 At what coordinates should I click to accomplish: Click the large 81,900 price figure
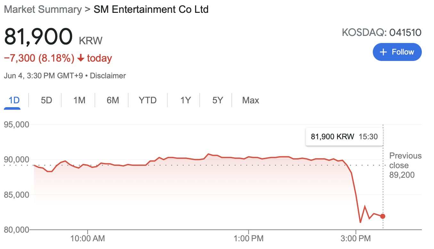(38, 38)
